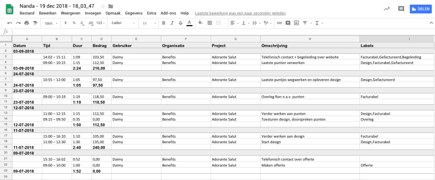Open the fill color picker
This screenshot has height=180, width=435.
pyautogui.click(x=201, y=23)
